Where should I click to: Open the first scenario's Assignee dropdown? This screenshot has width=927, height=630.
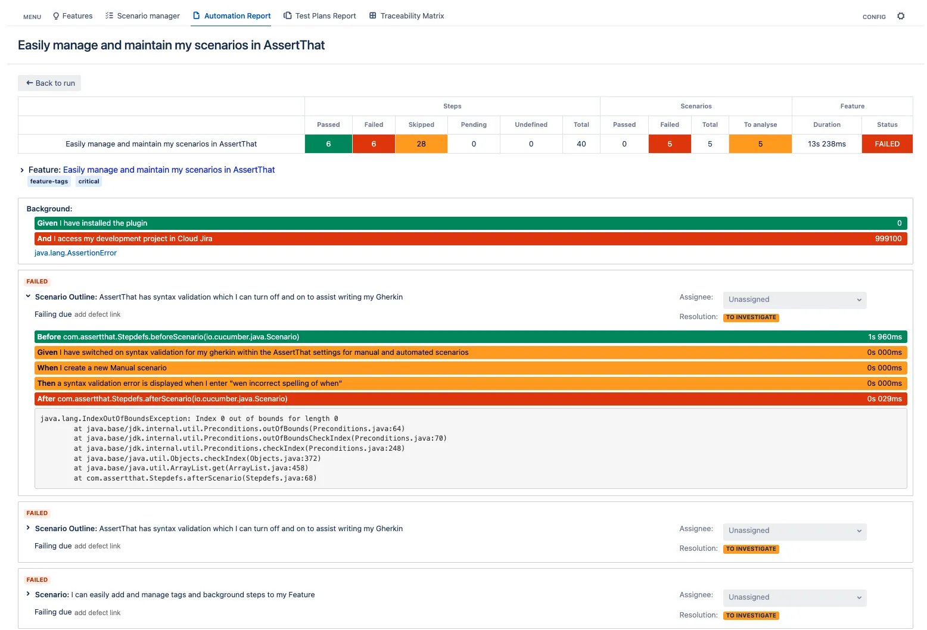795,300
